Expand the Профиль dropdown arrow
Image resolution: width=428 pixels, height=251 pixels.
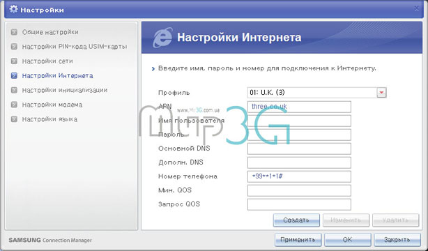pos(381,93)
